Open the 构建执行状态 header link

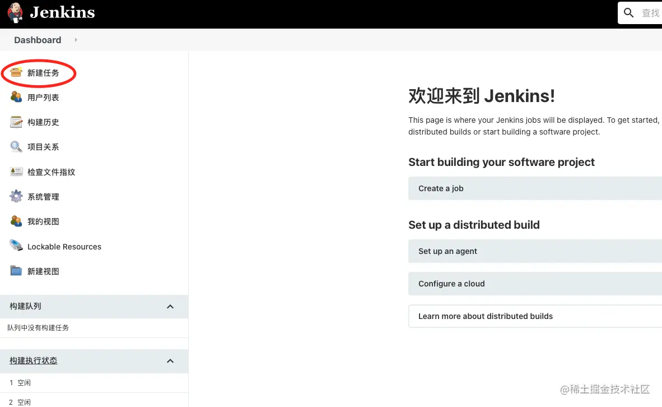tap(34, 360)
